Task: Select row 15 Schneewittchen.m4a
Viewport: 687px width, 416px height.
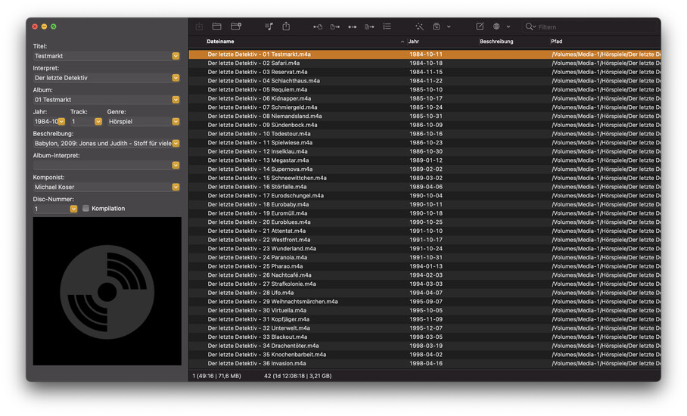Action: click(424, 178)
